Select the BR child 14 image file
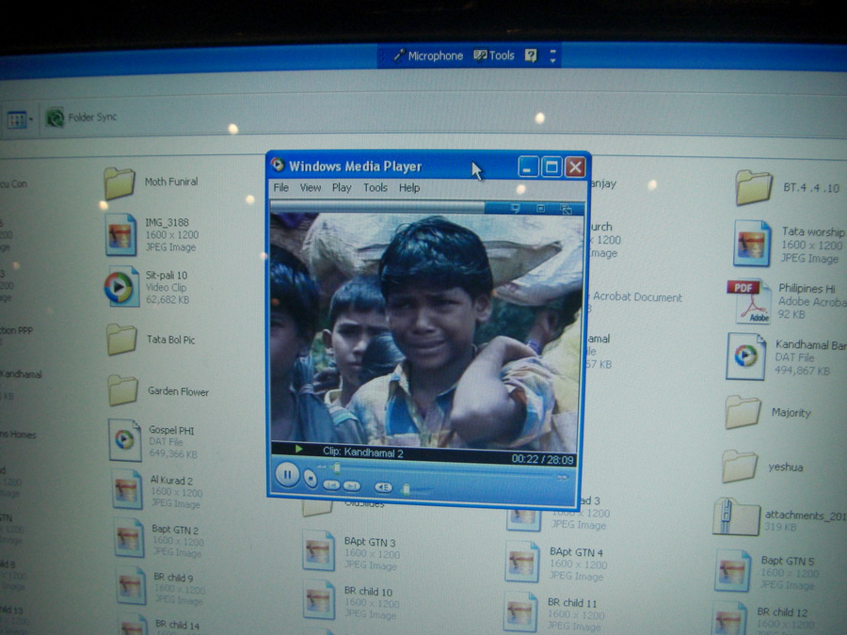This screenshot has width=847, height=635. [x=160, y=626]
